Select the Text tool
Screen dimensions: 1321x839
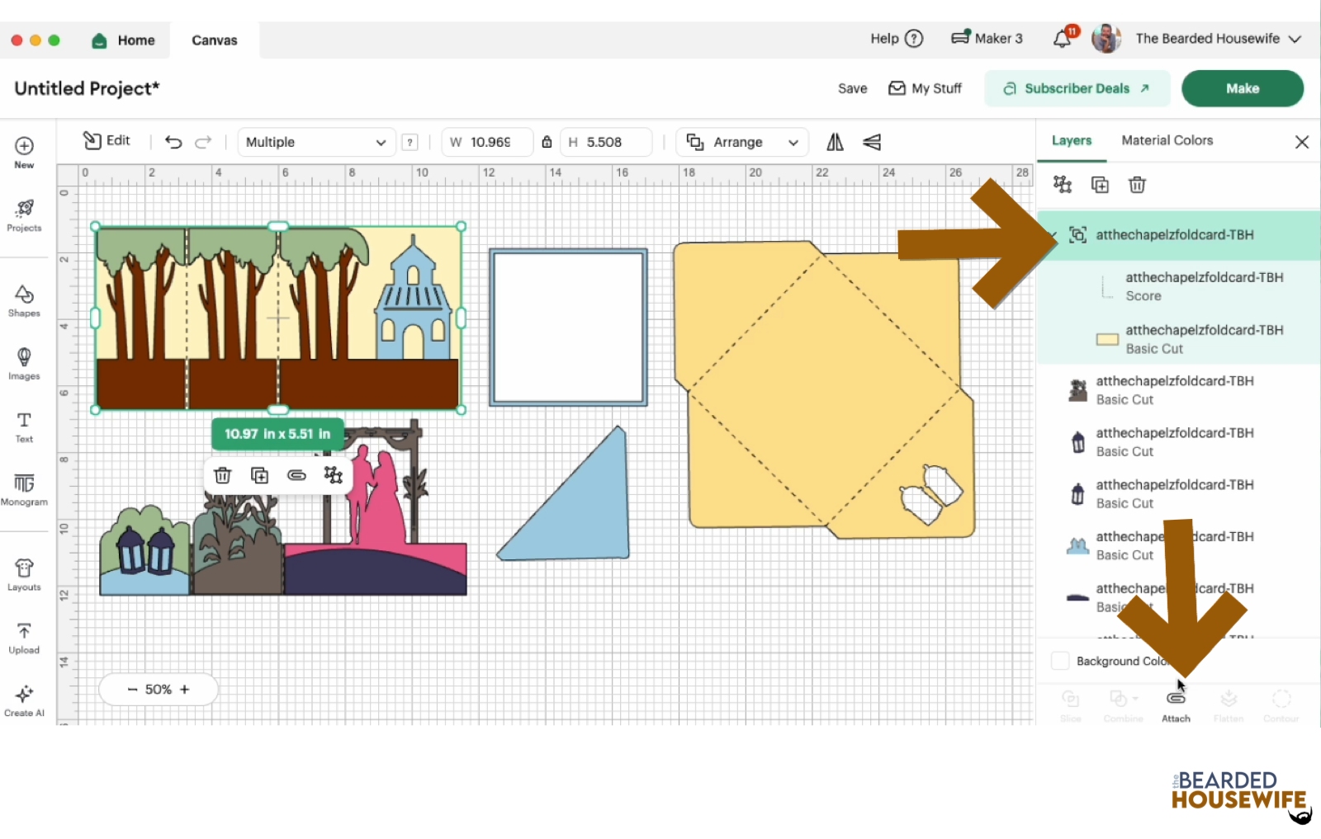[24, 426]
